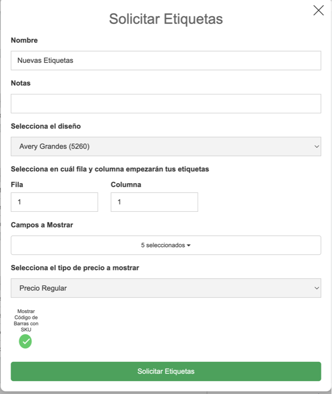Click the chevron arrow on the diseño selector
Image resolution: width=332 pixels, height=394 pixels.
point(317,146)
